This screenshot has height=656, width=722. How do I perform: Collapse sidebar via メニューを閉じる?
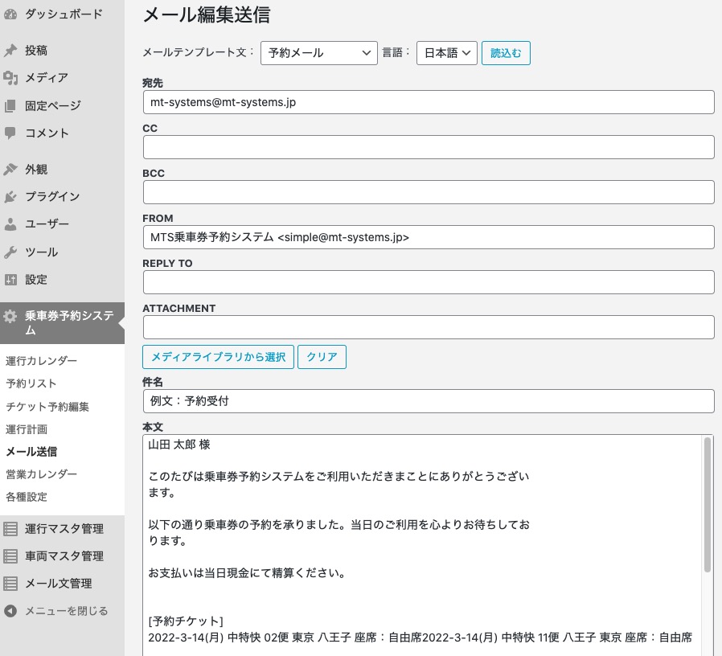point(62,611)
